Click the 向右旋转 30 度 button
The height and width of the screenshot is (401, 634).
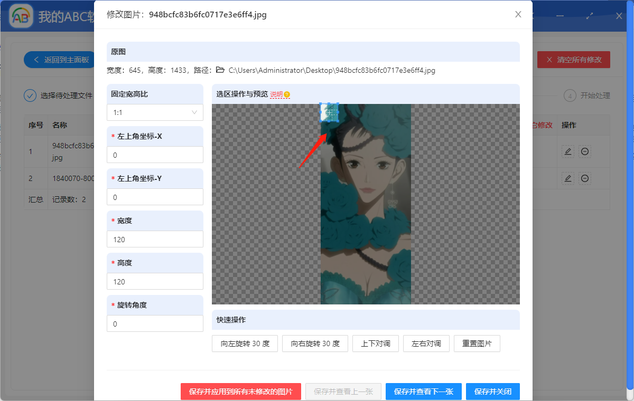tap(315, 343)
